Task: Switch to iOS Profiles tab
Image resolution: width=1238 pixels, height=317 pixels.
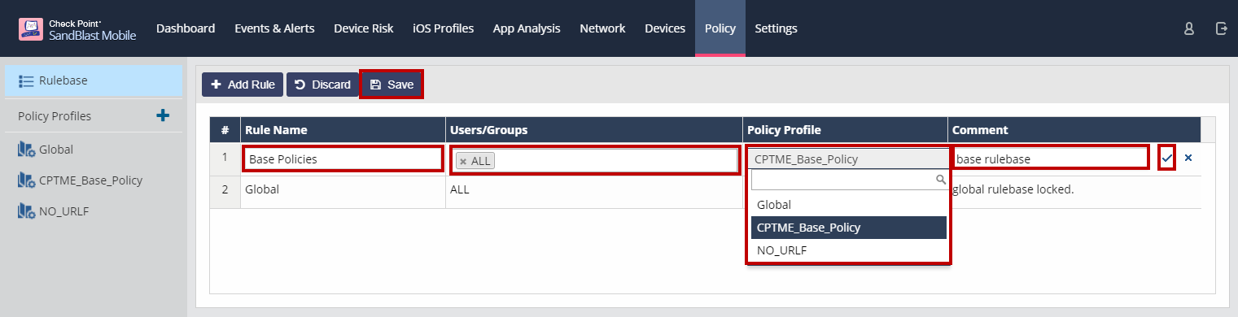Action: pyautogui.click(x=443, y=28)
